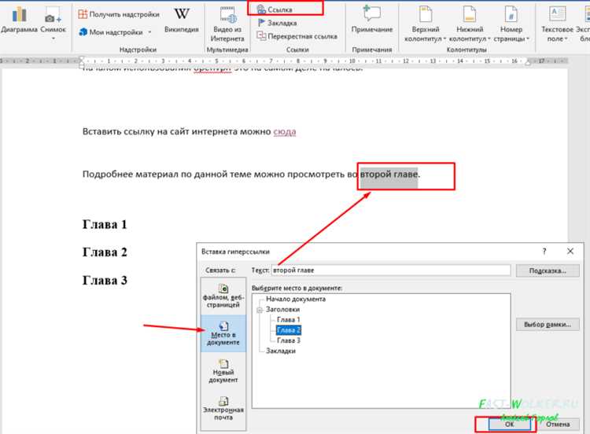The height and width of the screenshot is (434, 590).
Task: Click Получить надстройки button
Action: tap(118, 14)
